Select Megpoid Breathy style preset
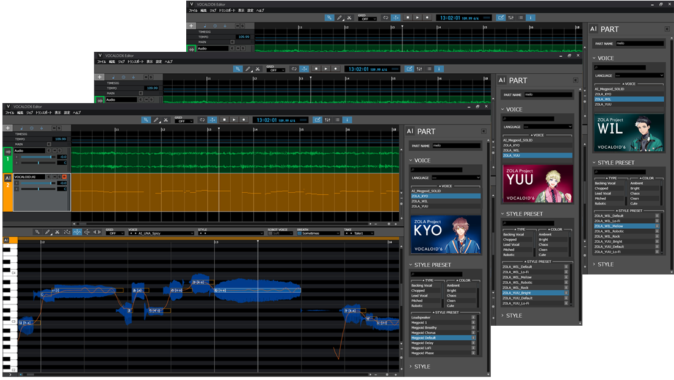Screen dimensions: 674x380 coord(443,328)
